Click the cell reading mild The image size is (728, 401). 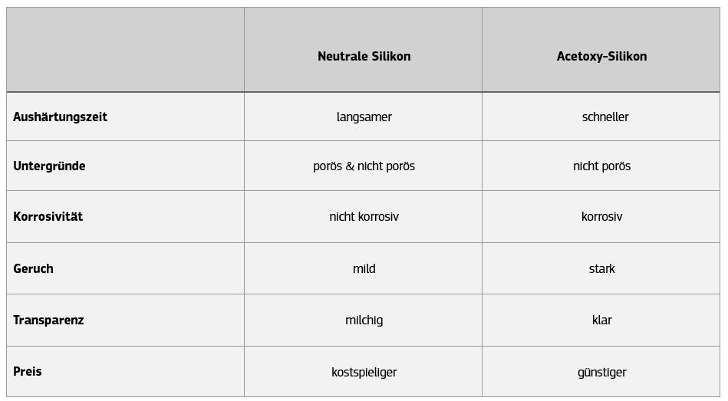(364, 269)
